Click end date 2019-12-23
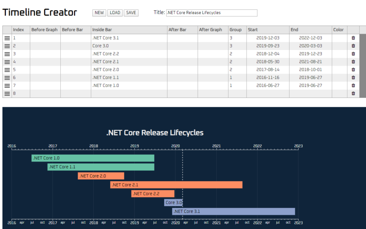This screenshot has width=366, height=229. (x=311, y=54)
